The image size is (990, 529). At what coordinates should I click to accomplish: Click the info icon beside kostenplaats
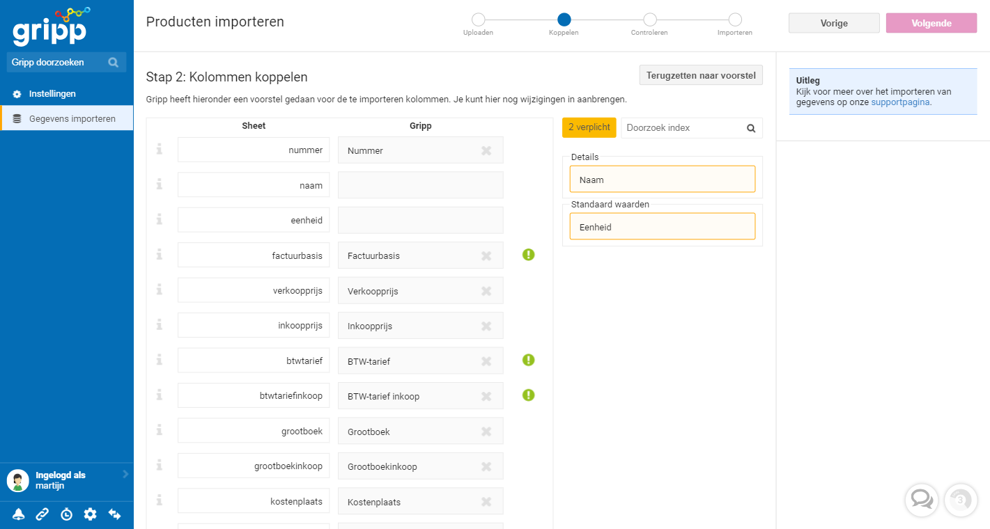click(x=160, y=500)
